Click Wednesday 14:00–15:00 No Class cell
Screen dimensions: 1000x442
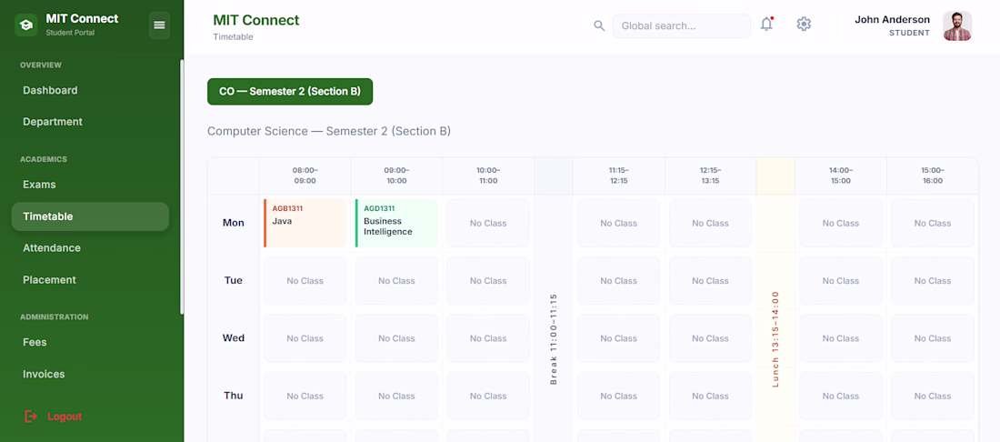pyautogui.click(x=841, y=338)
